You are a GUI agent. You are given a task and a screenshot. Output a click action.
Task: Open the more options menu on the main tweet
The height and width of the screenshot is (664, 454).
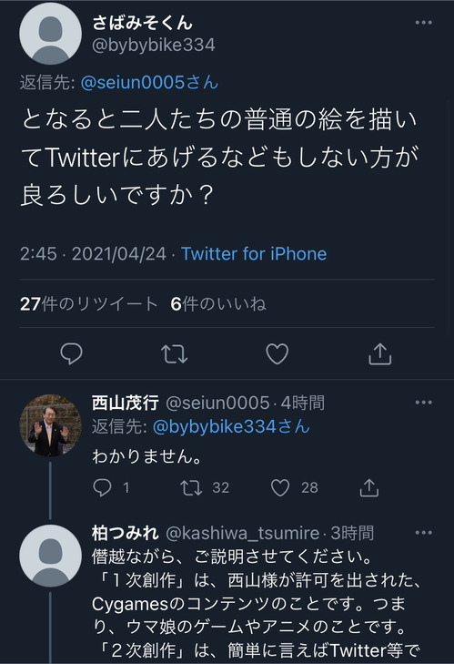tap(424, 23)
